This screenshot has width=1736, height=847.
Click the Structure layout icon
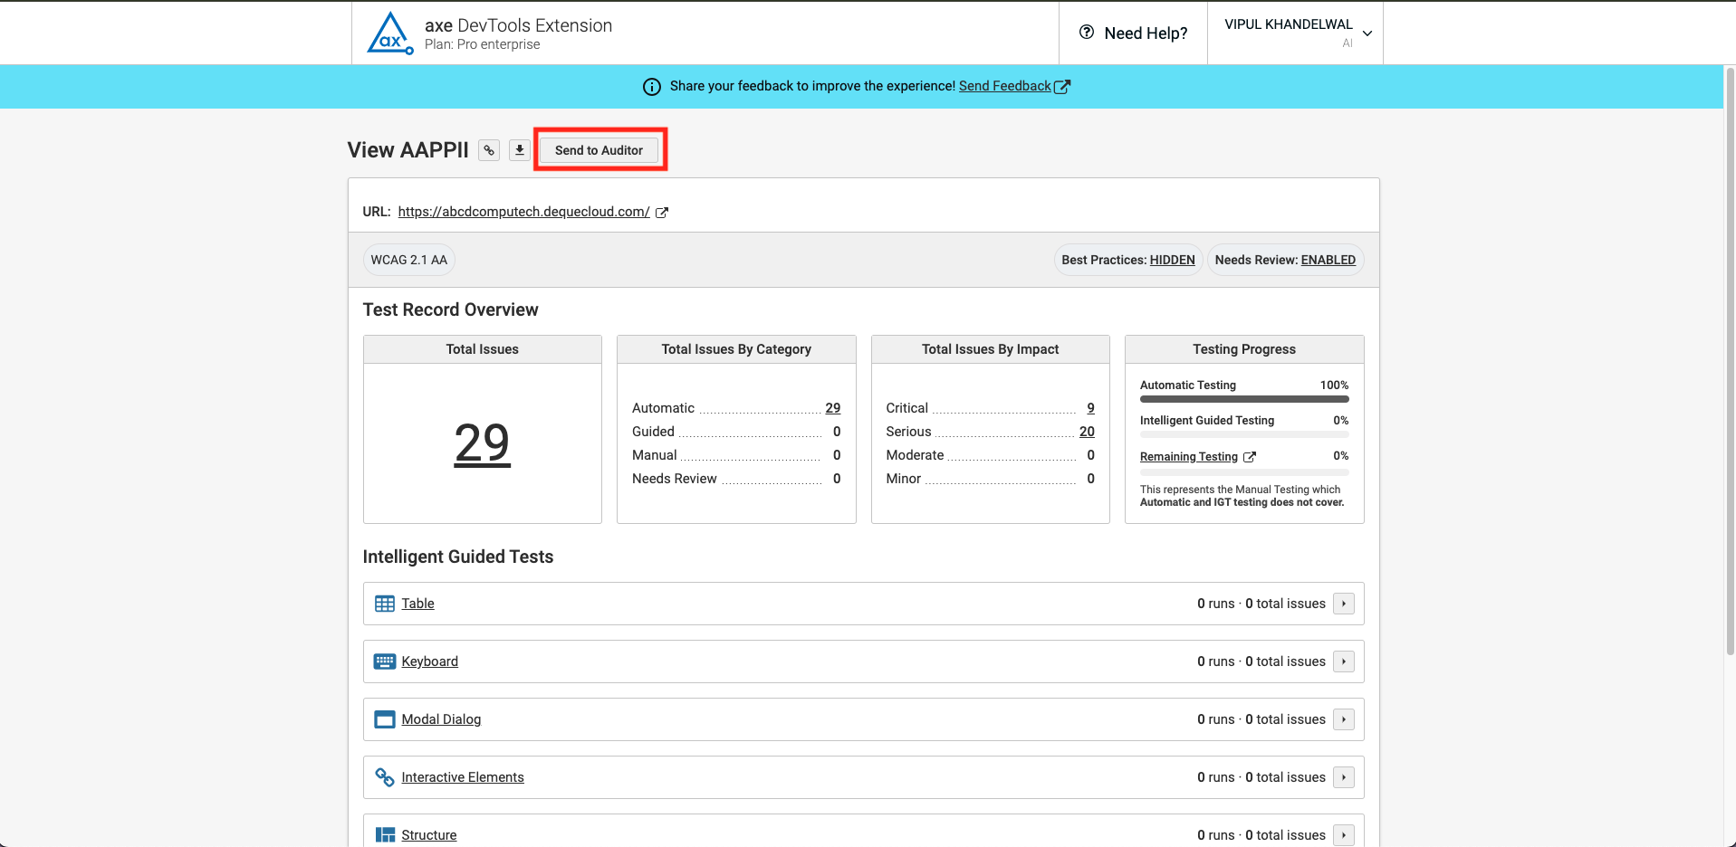[385, 834]
